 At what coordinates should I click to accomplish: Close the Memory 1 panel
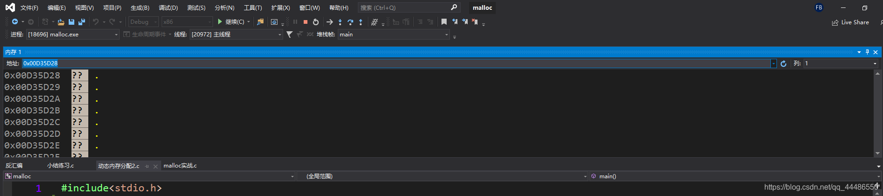tap(876, 52)
